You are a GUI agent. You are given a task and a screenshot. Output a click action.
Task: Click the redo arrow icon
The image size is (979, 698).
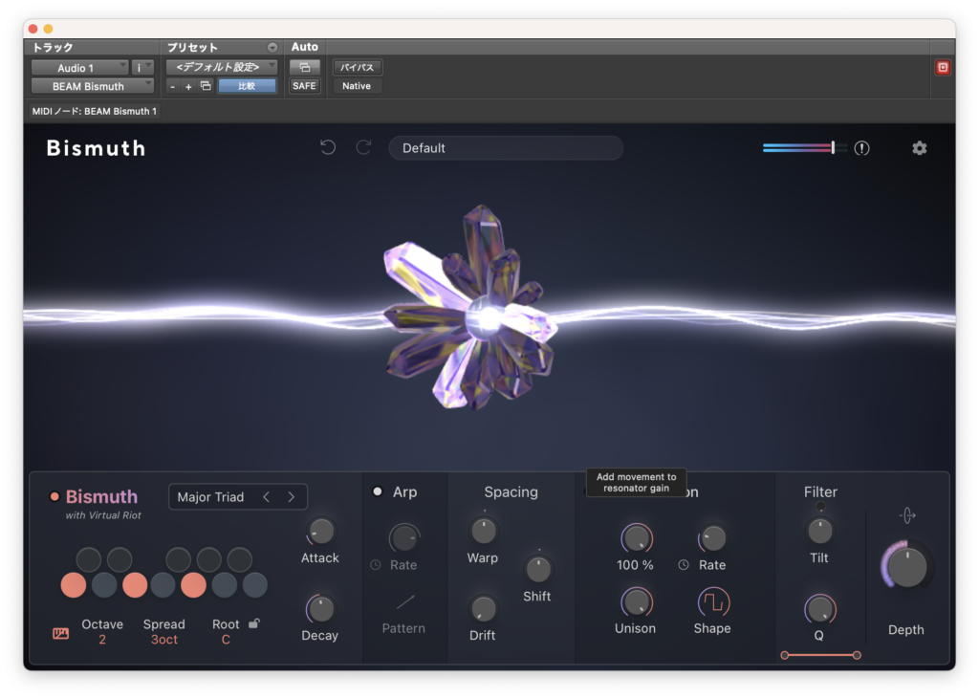click(x=363, y=147)
